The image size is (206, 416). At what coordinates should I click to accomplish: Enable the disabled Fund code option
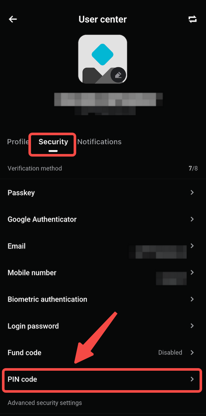[170, 352]
